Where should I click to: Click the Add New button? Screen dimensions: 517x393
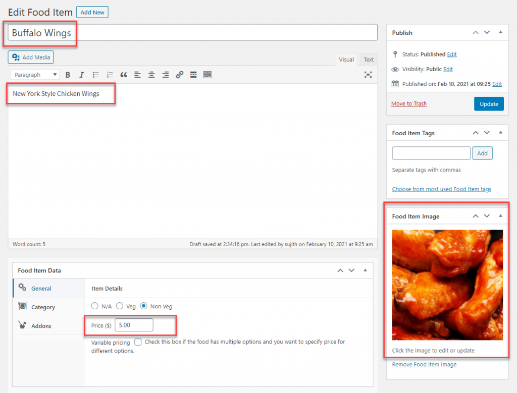pyautogui.click(x=92, y=12)
